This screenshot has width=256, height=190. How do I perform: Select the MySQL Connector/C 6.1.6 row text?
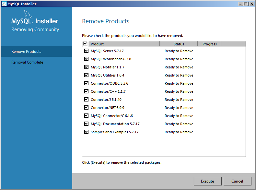pos(112,116)
